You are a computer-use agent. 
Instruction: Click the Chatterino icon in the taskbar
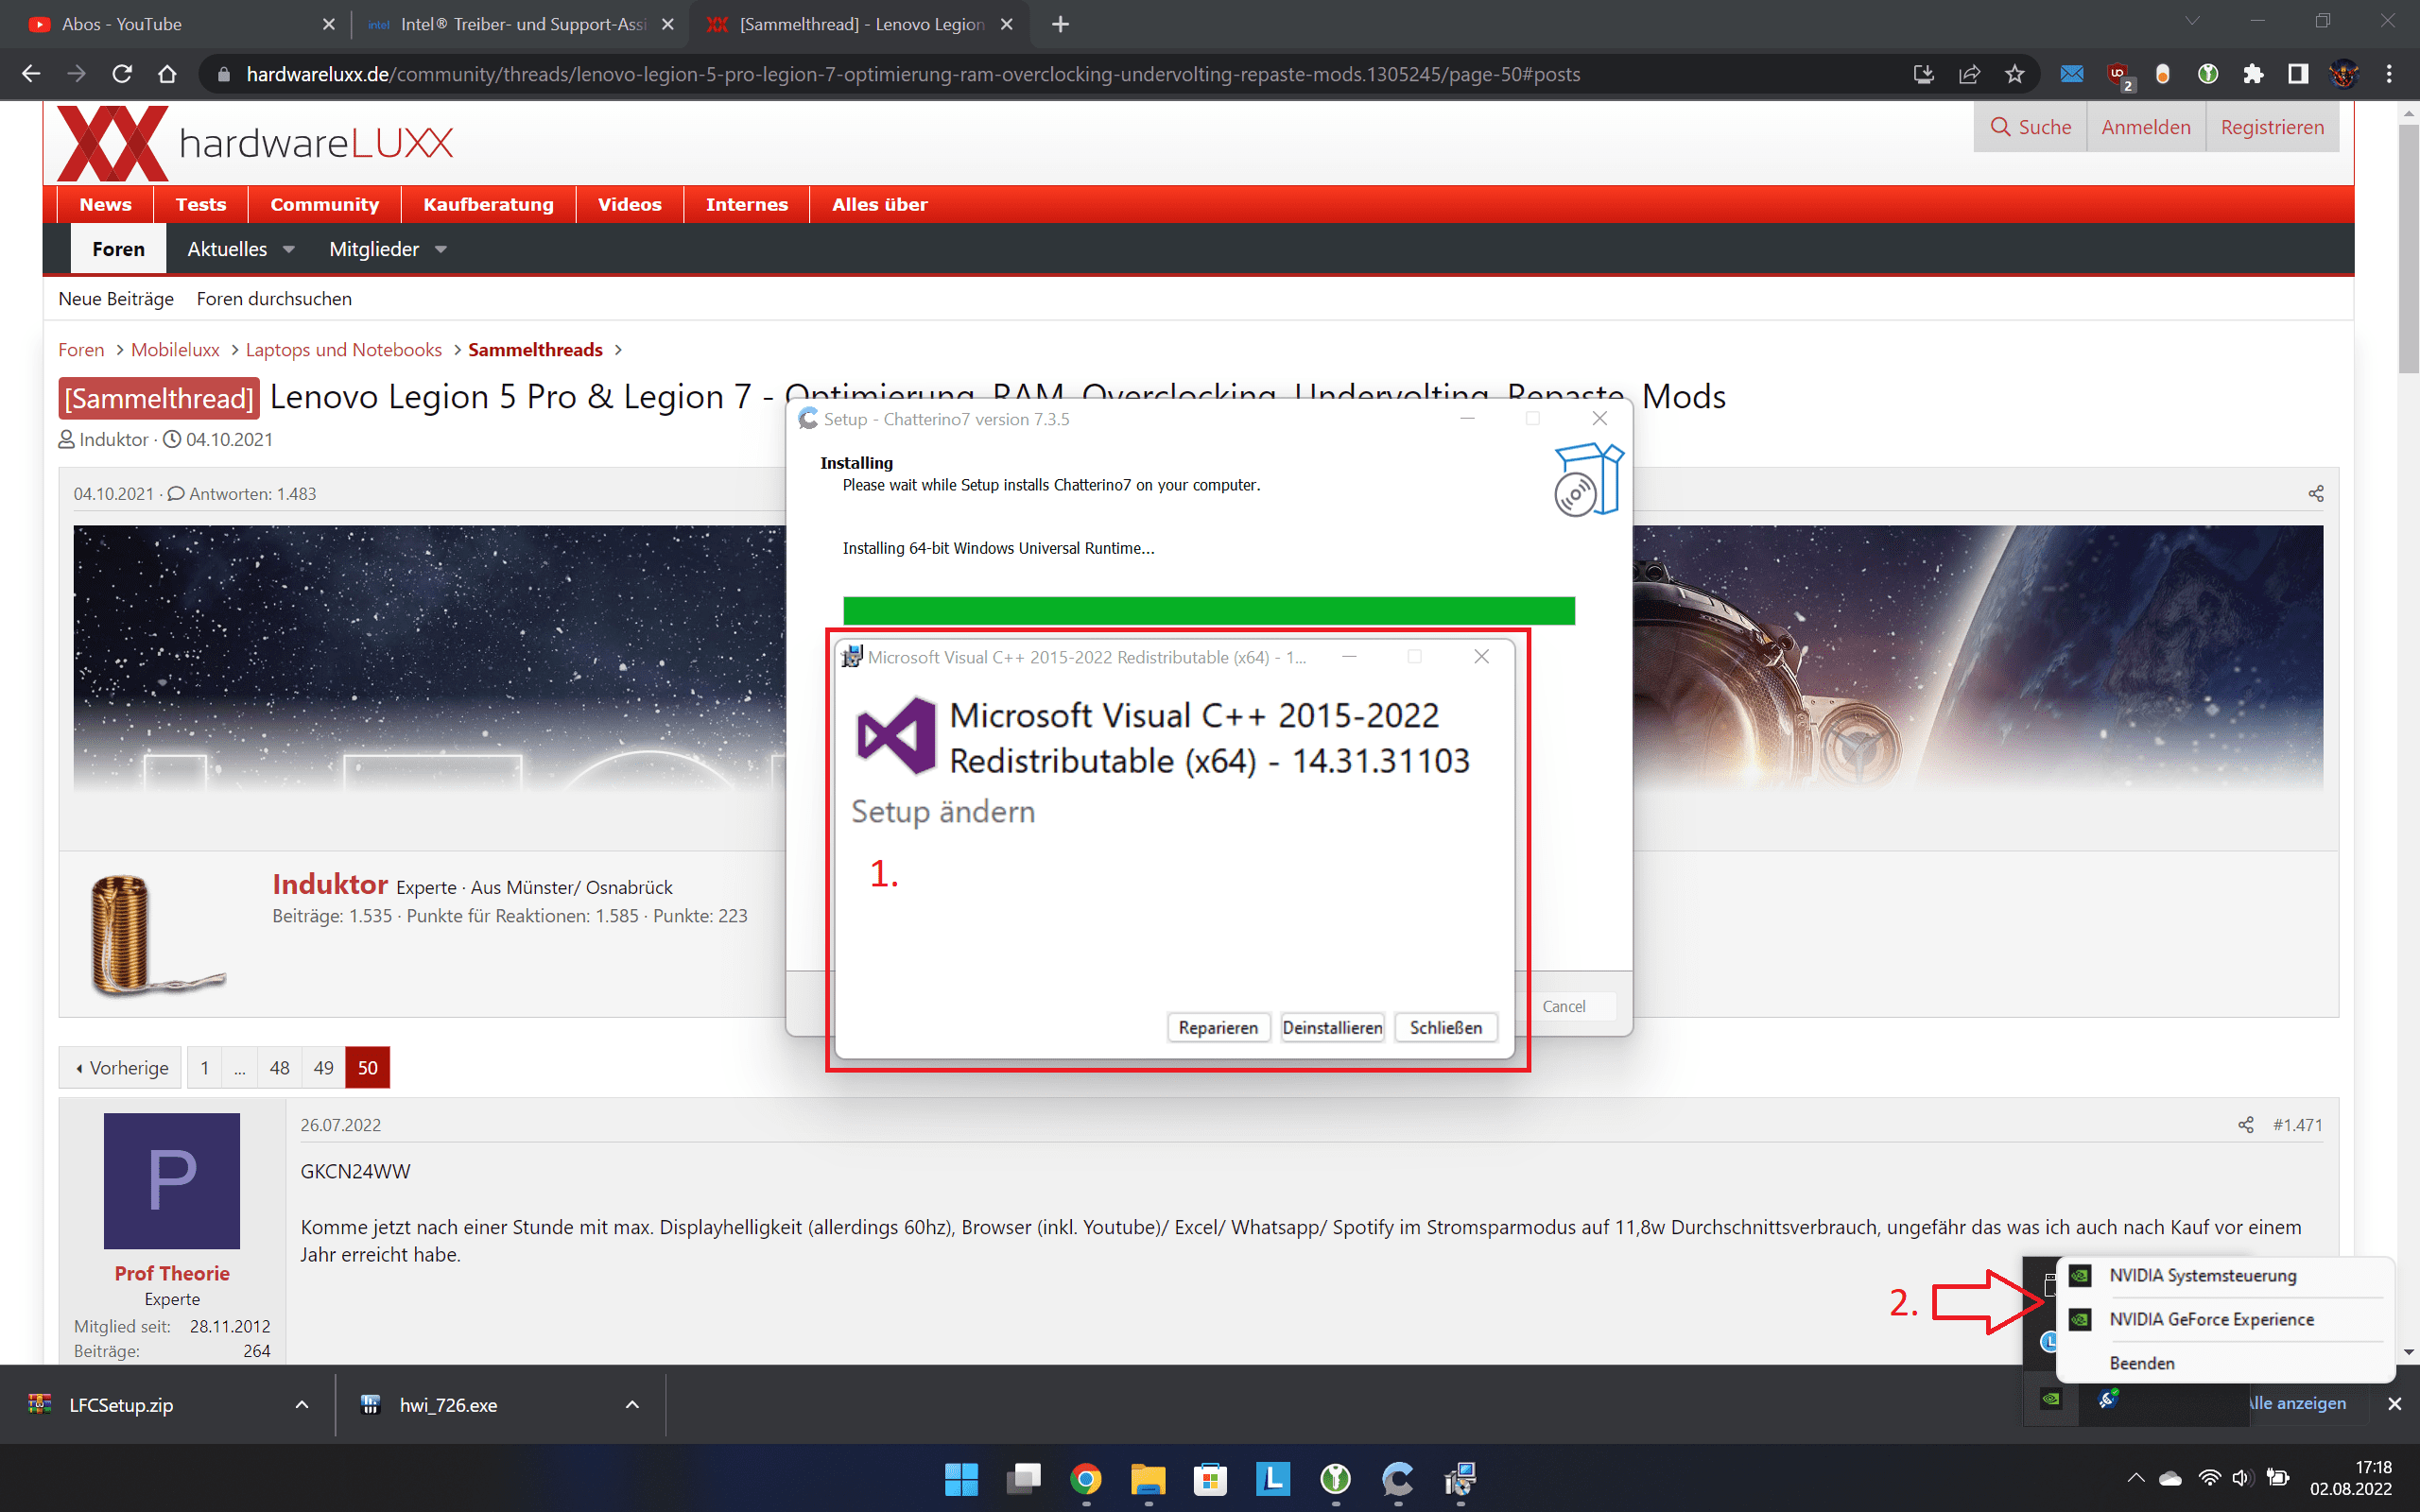[x=1397, y=1478]
